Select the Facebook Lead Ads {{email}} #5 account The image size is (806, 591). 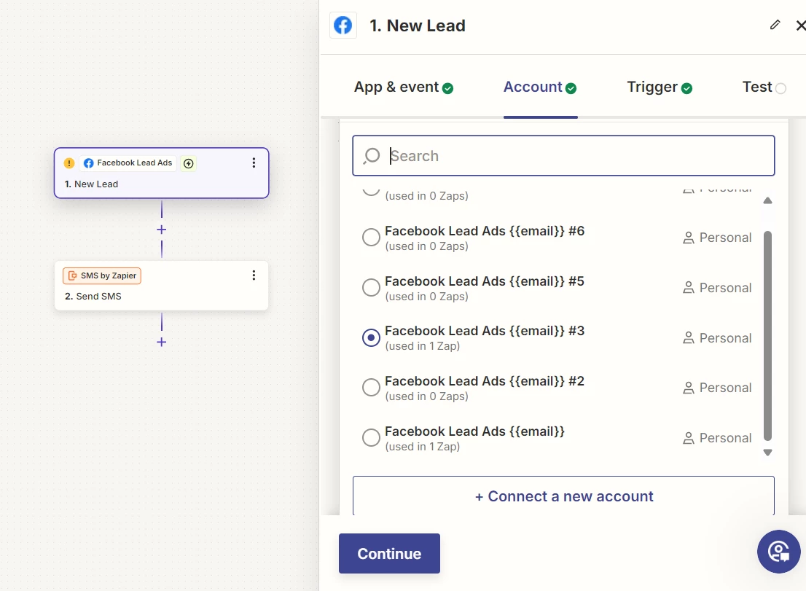(x=372, y=288)
